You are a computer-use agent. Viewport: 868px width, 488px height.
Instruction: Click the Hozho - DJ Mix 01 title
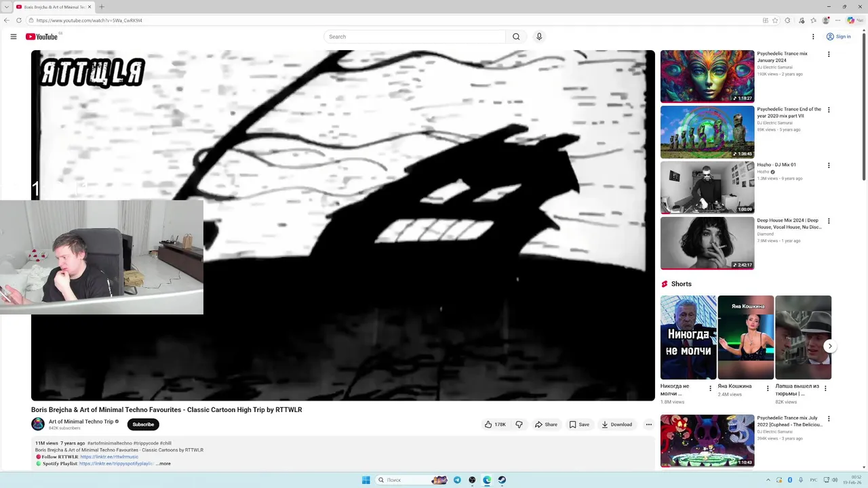776,165
